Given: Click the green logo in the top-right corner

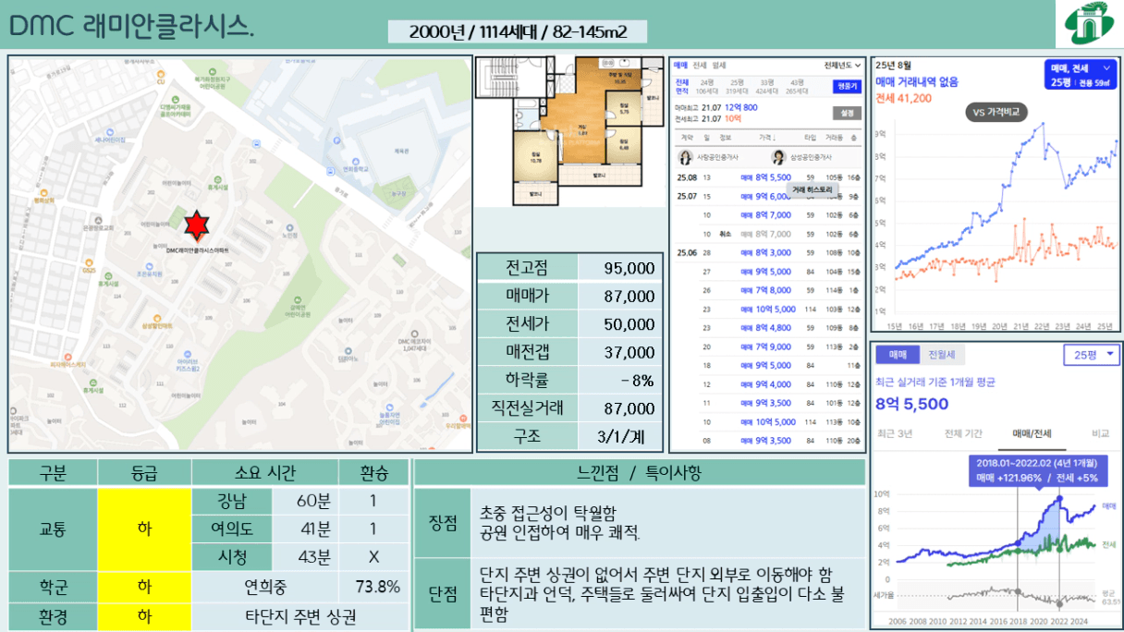Looking at the screenshot, I should tap(1089, 24).
